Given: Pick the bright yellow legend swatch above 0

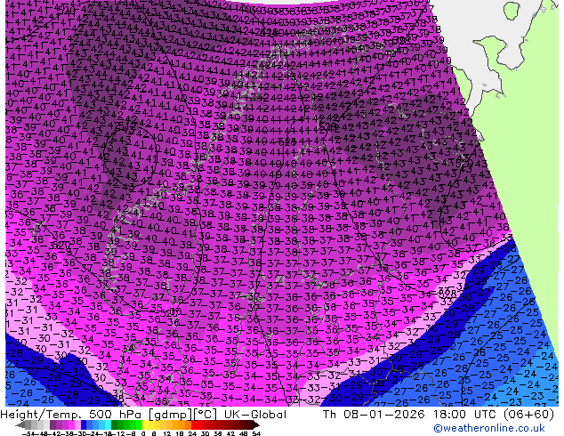Looking at the screenshot, I should tap(145, 425).
